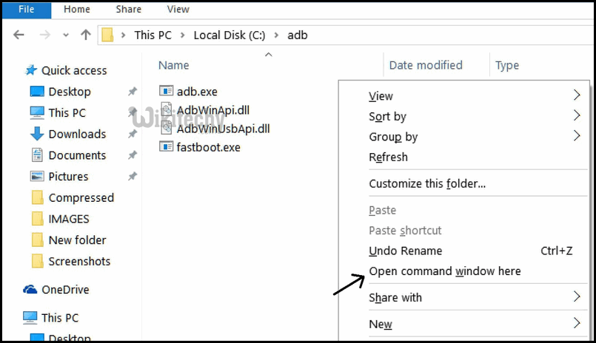This screenshot has height=343, width=596.
Task: Switch to the Share ribbon tab
Action: click(128, 10)
